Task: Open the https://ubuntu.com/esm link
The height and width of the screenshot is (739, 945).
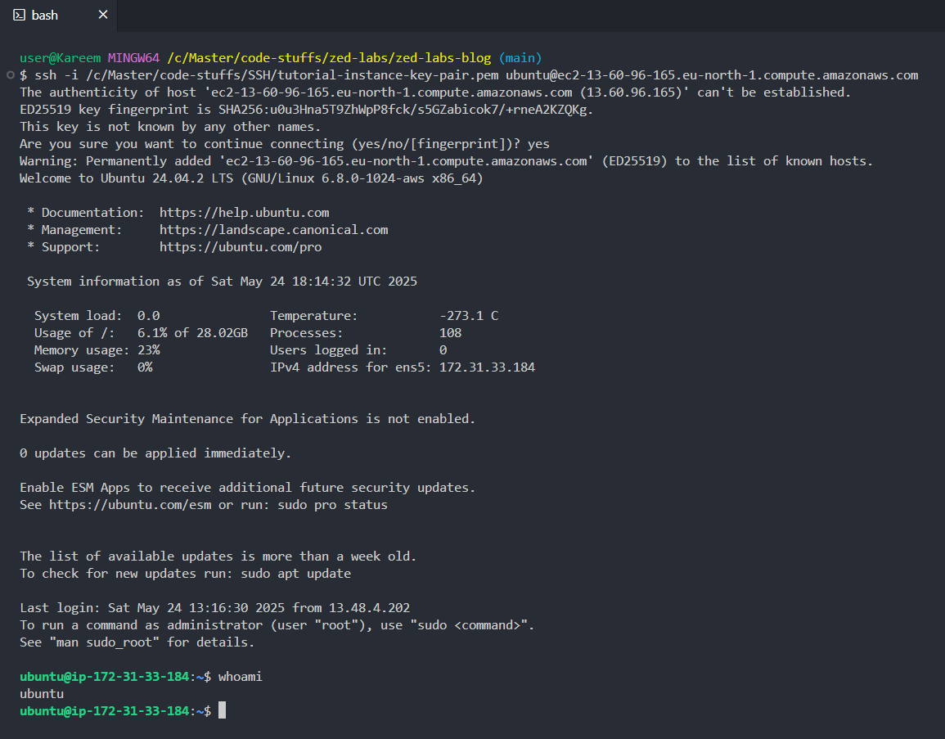Action: pyautogui.click(x=130, y=505)
